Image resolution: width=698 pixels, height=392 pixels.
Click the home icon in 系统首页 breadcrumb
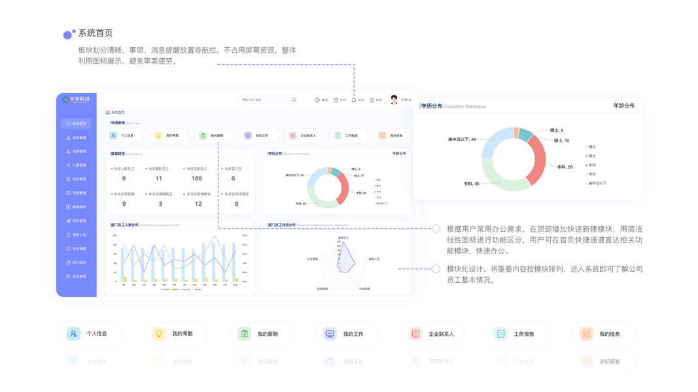coord(108,113)
